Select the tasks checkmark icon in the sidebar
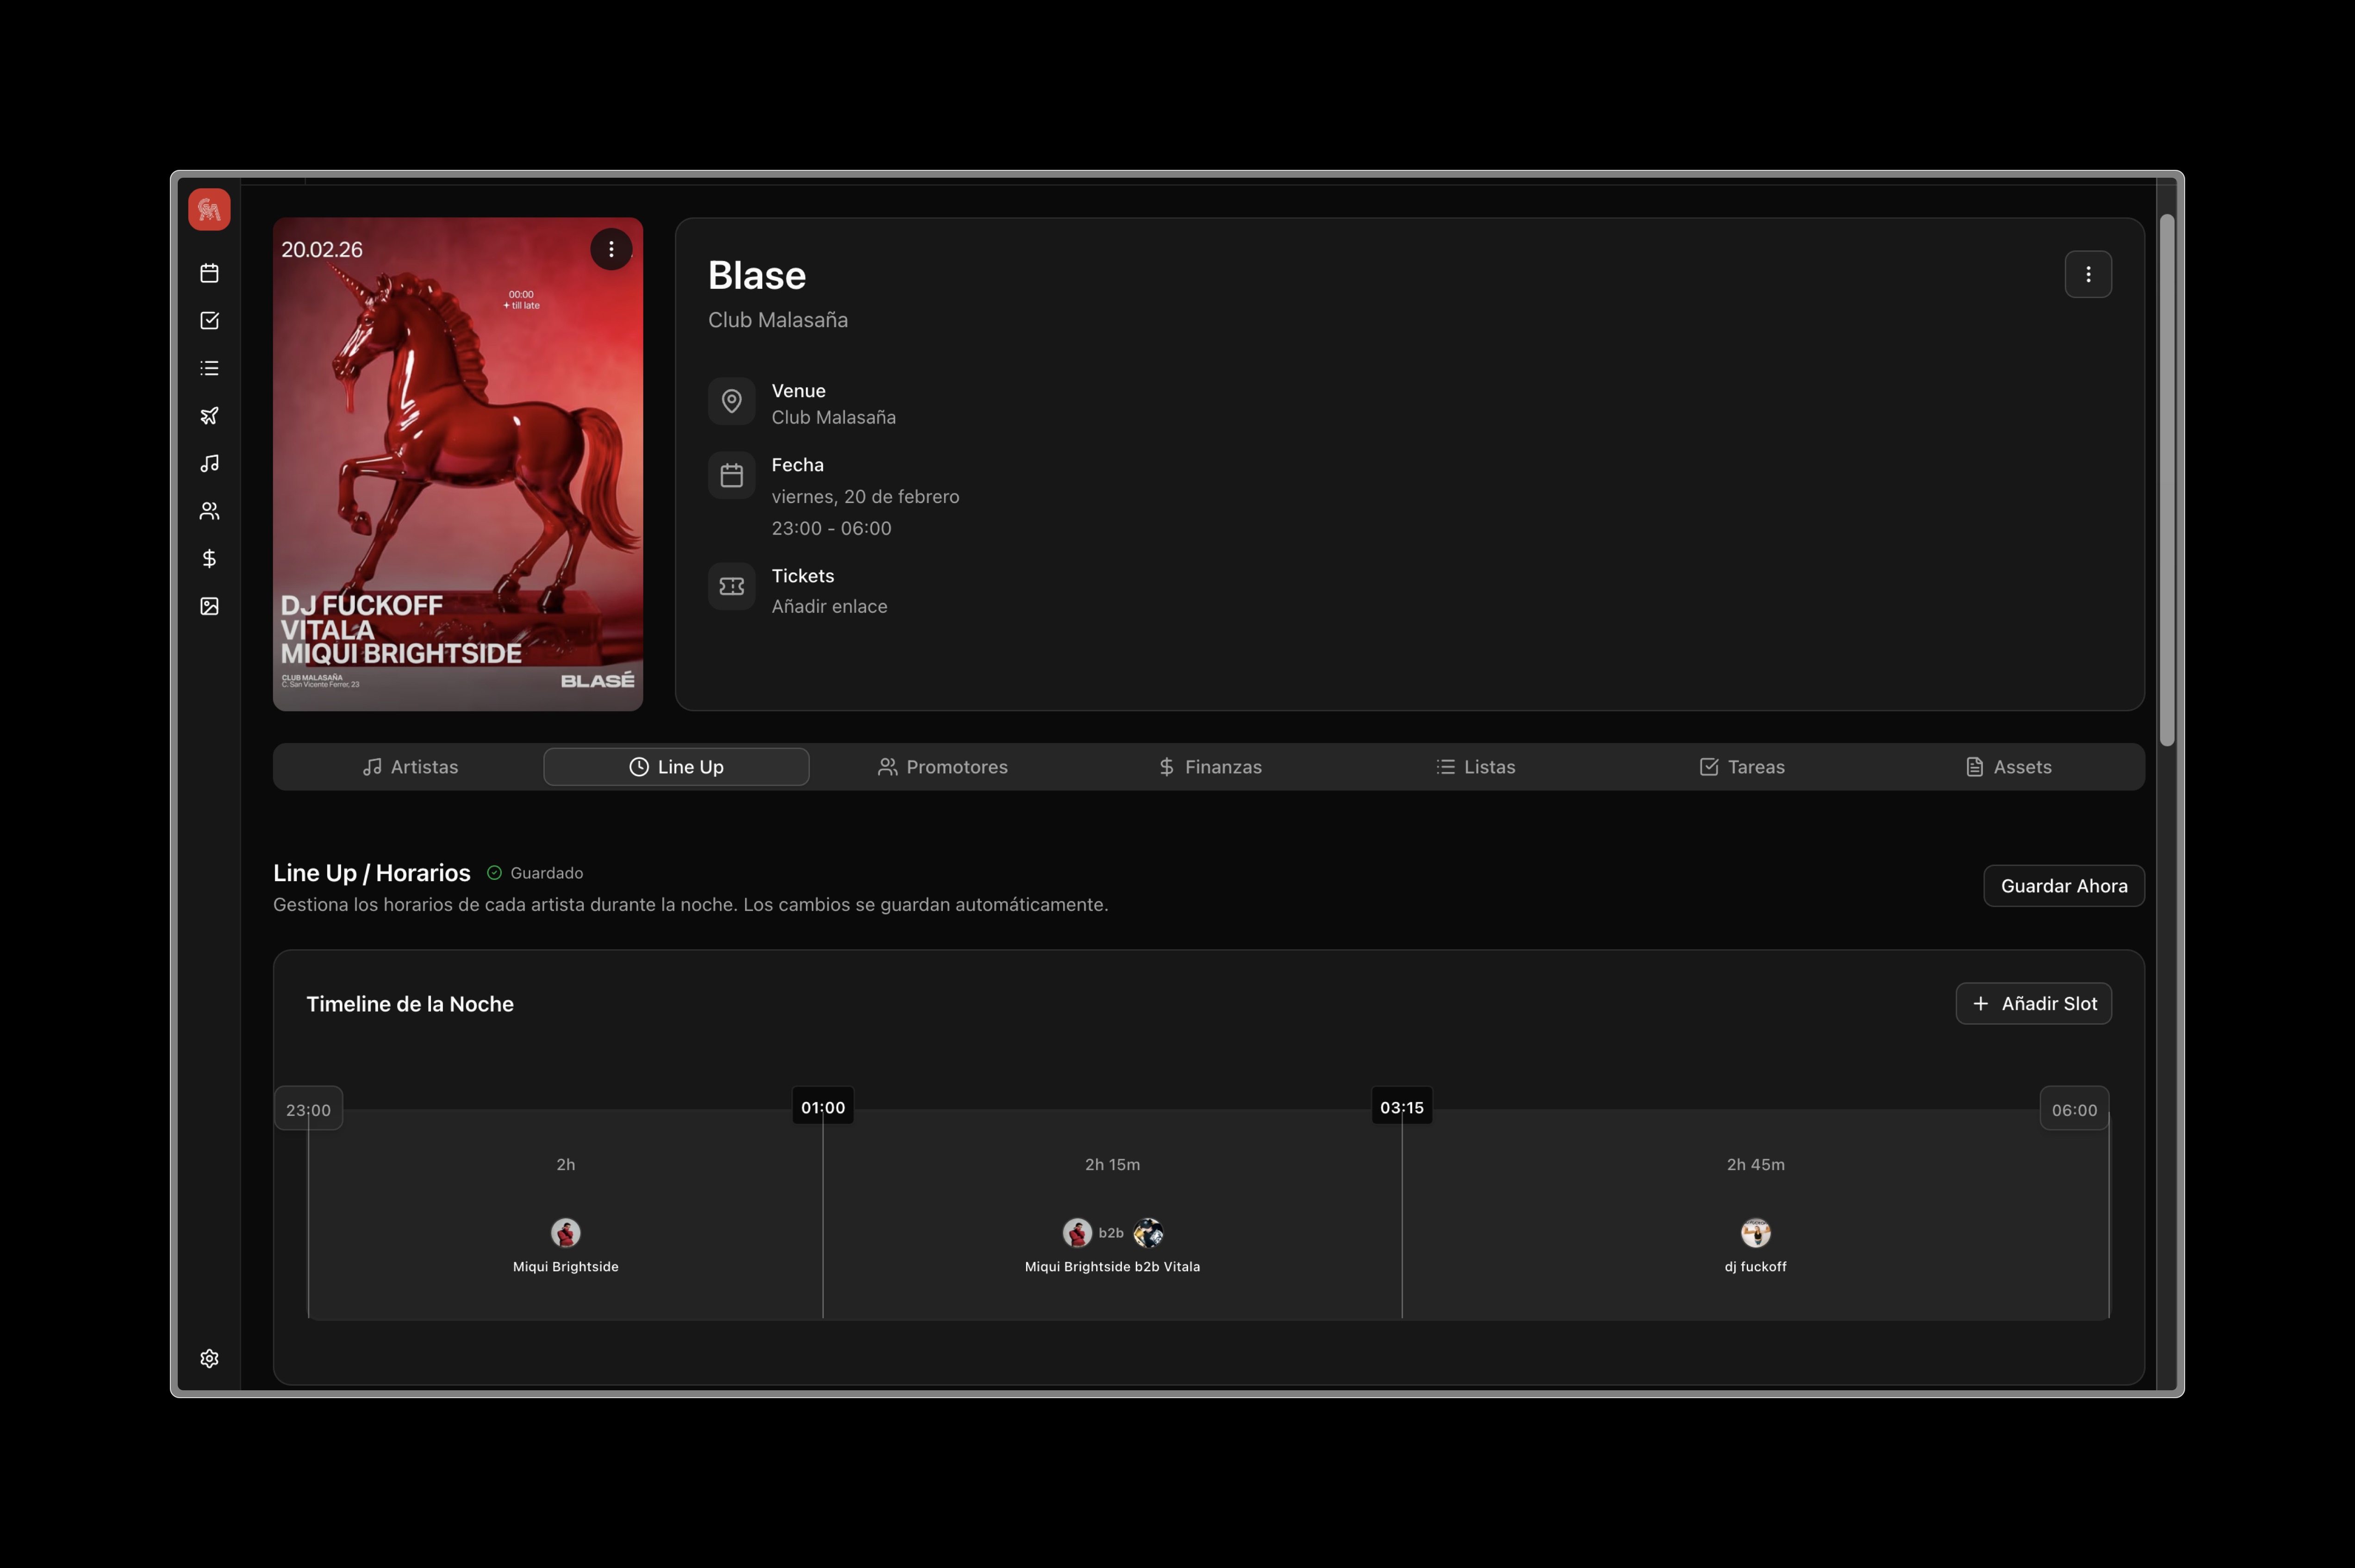2355x1568 pixels. (209, 320)
